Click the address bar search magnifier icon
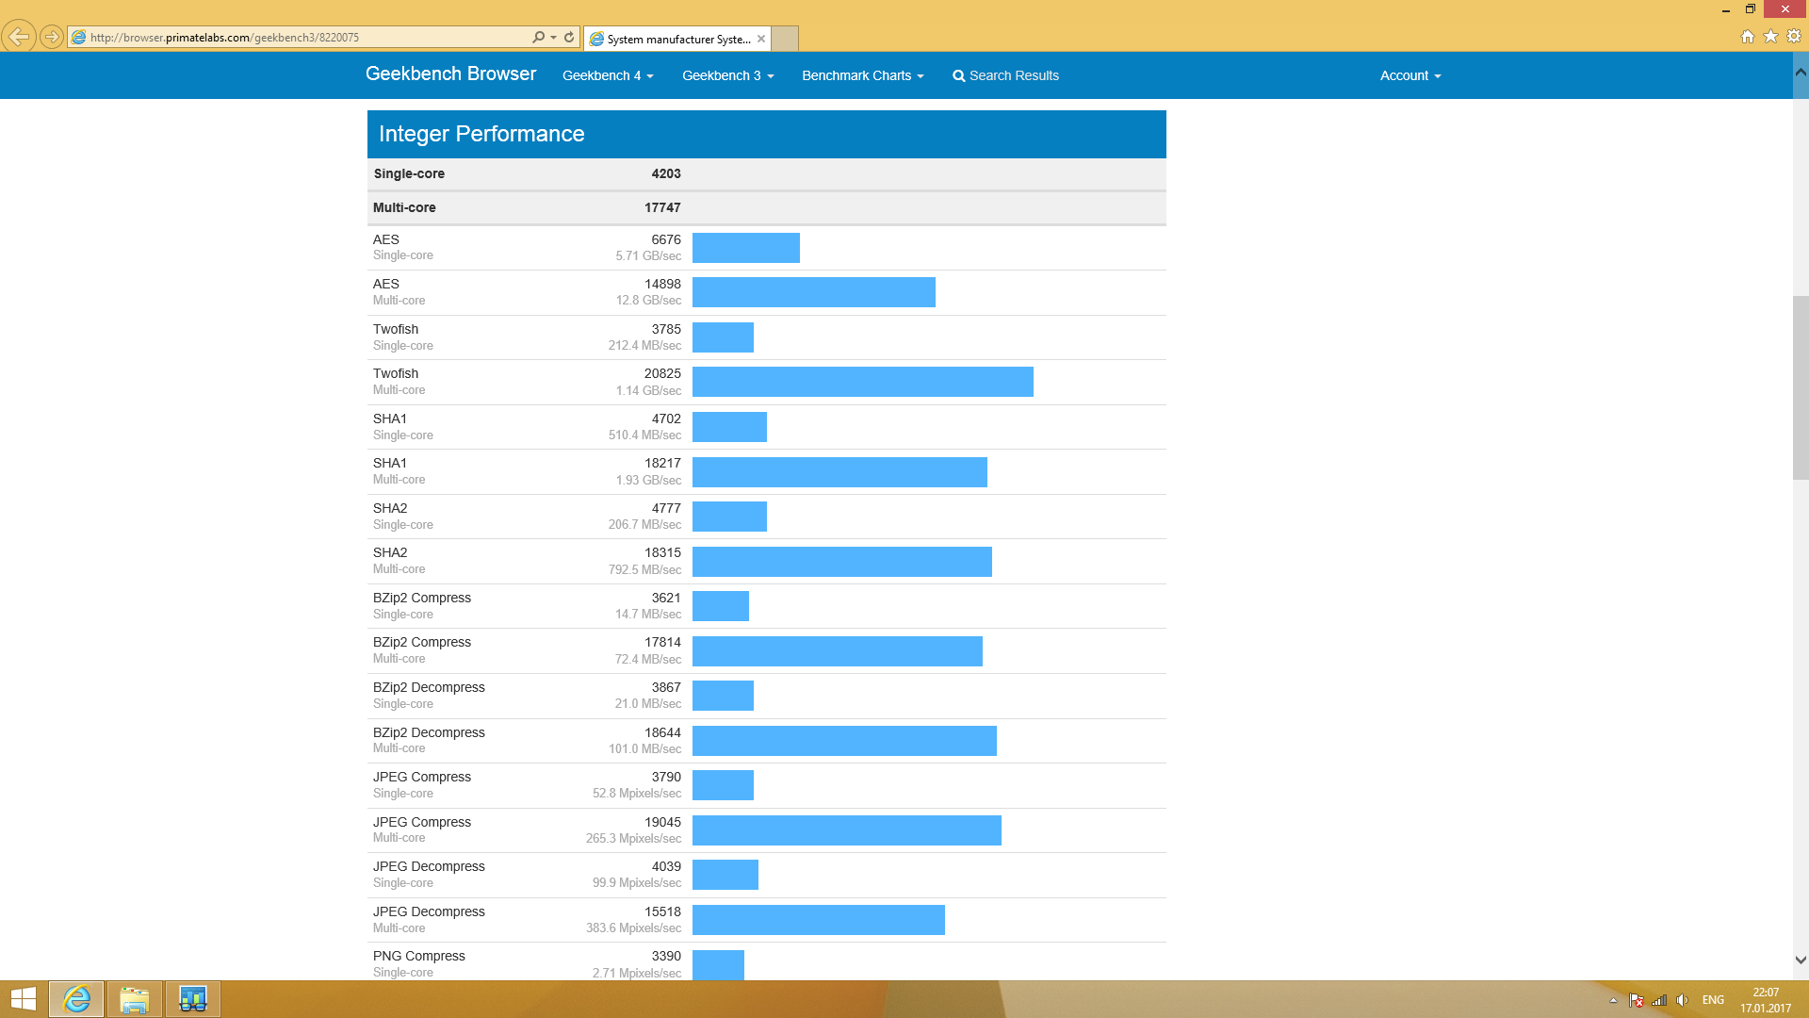 (538, 37)
